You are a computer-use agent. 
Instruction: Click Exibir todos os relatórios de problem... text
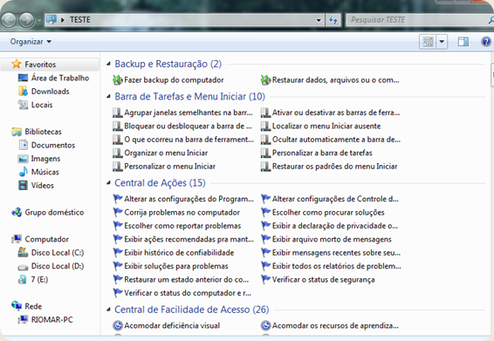tap(337, 266)
